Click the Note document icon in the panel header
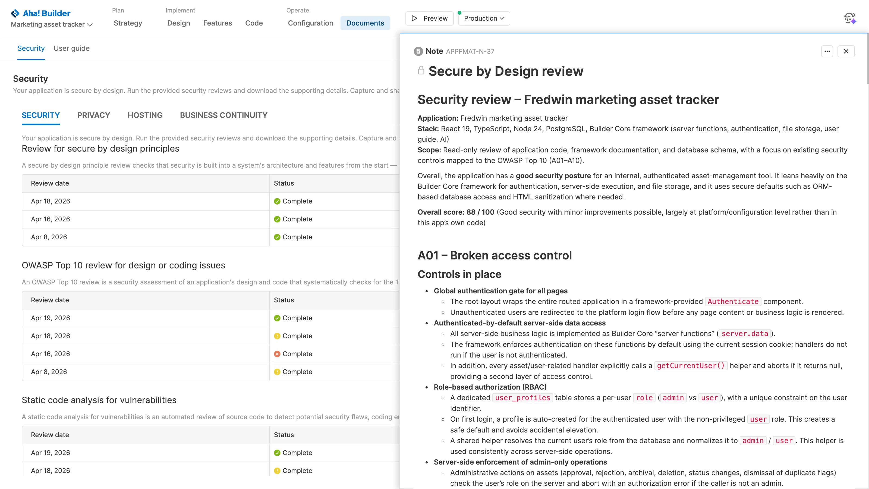Screen dimensions: 869x489 418,51
